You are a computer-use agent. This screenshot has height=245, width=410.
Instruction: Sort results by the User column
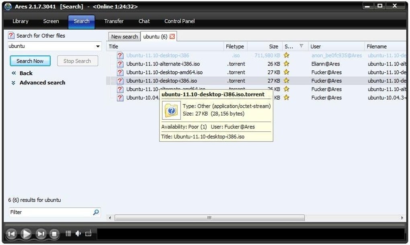(336, 46)
